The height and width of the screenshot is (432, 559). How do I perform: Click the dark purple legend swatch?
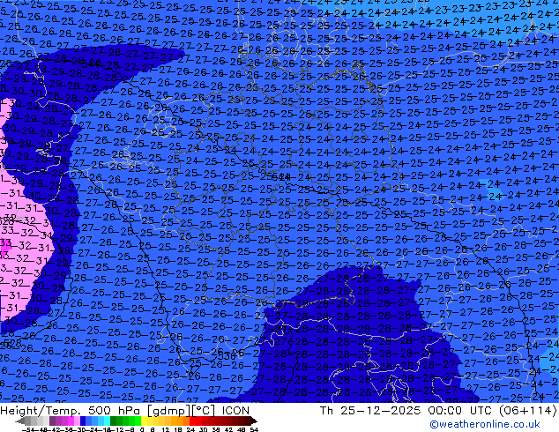click(x=52, y=421)
